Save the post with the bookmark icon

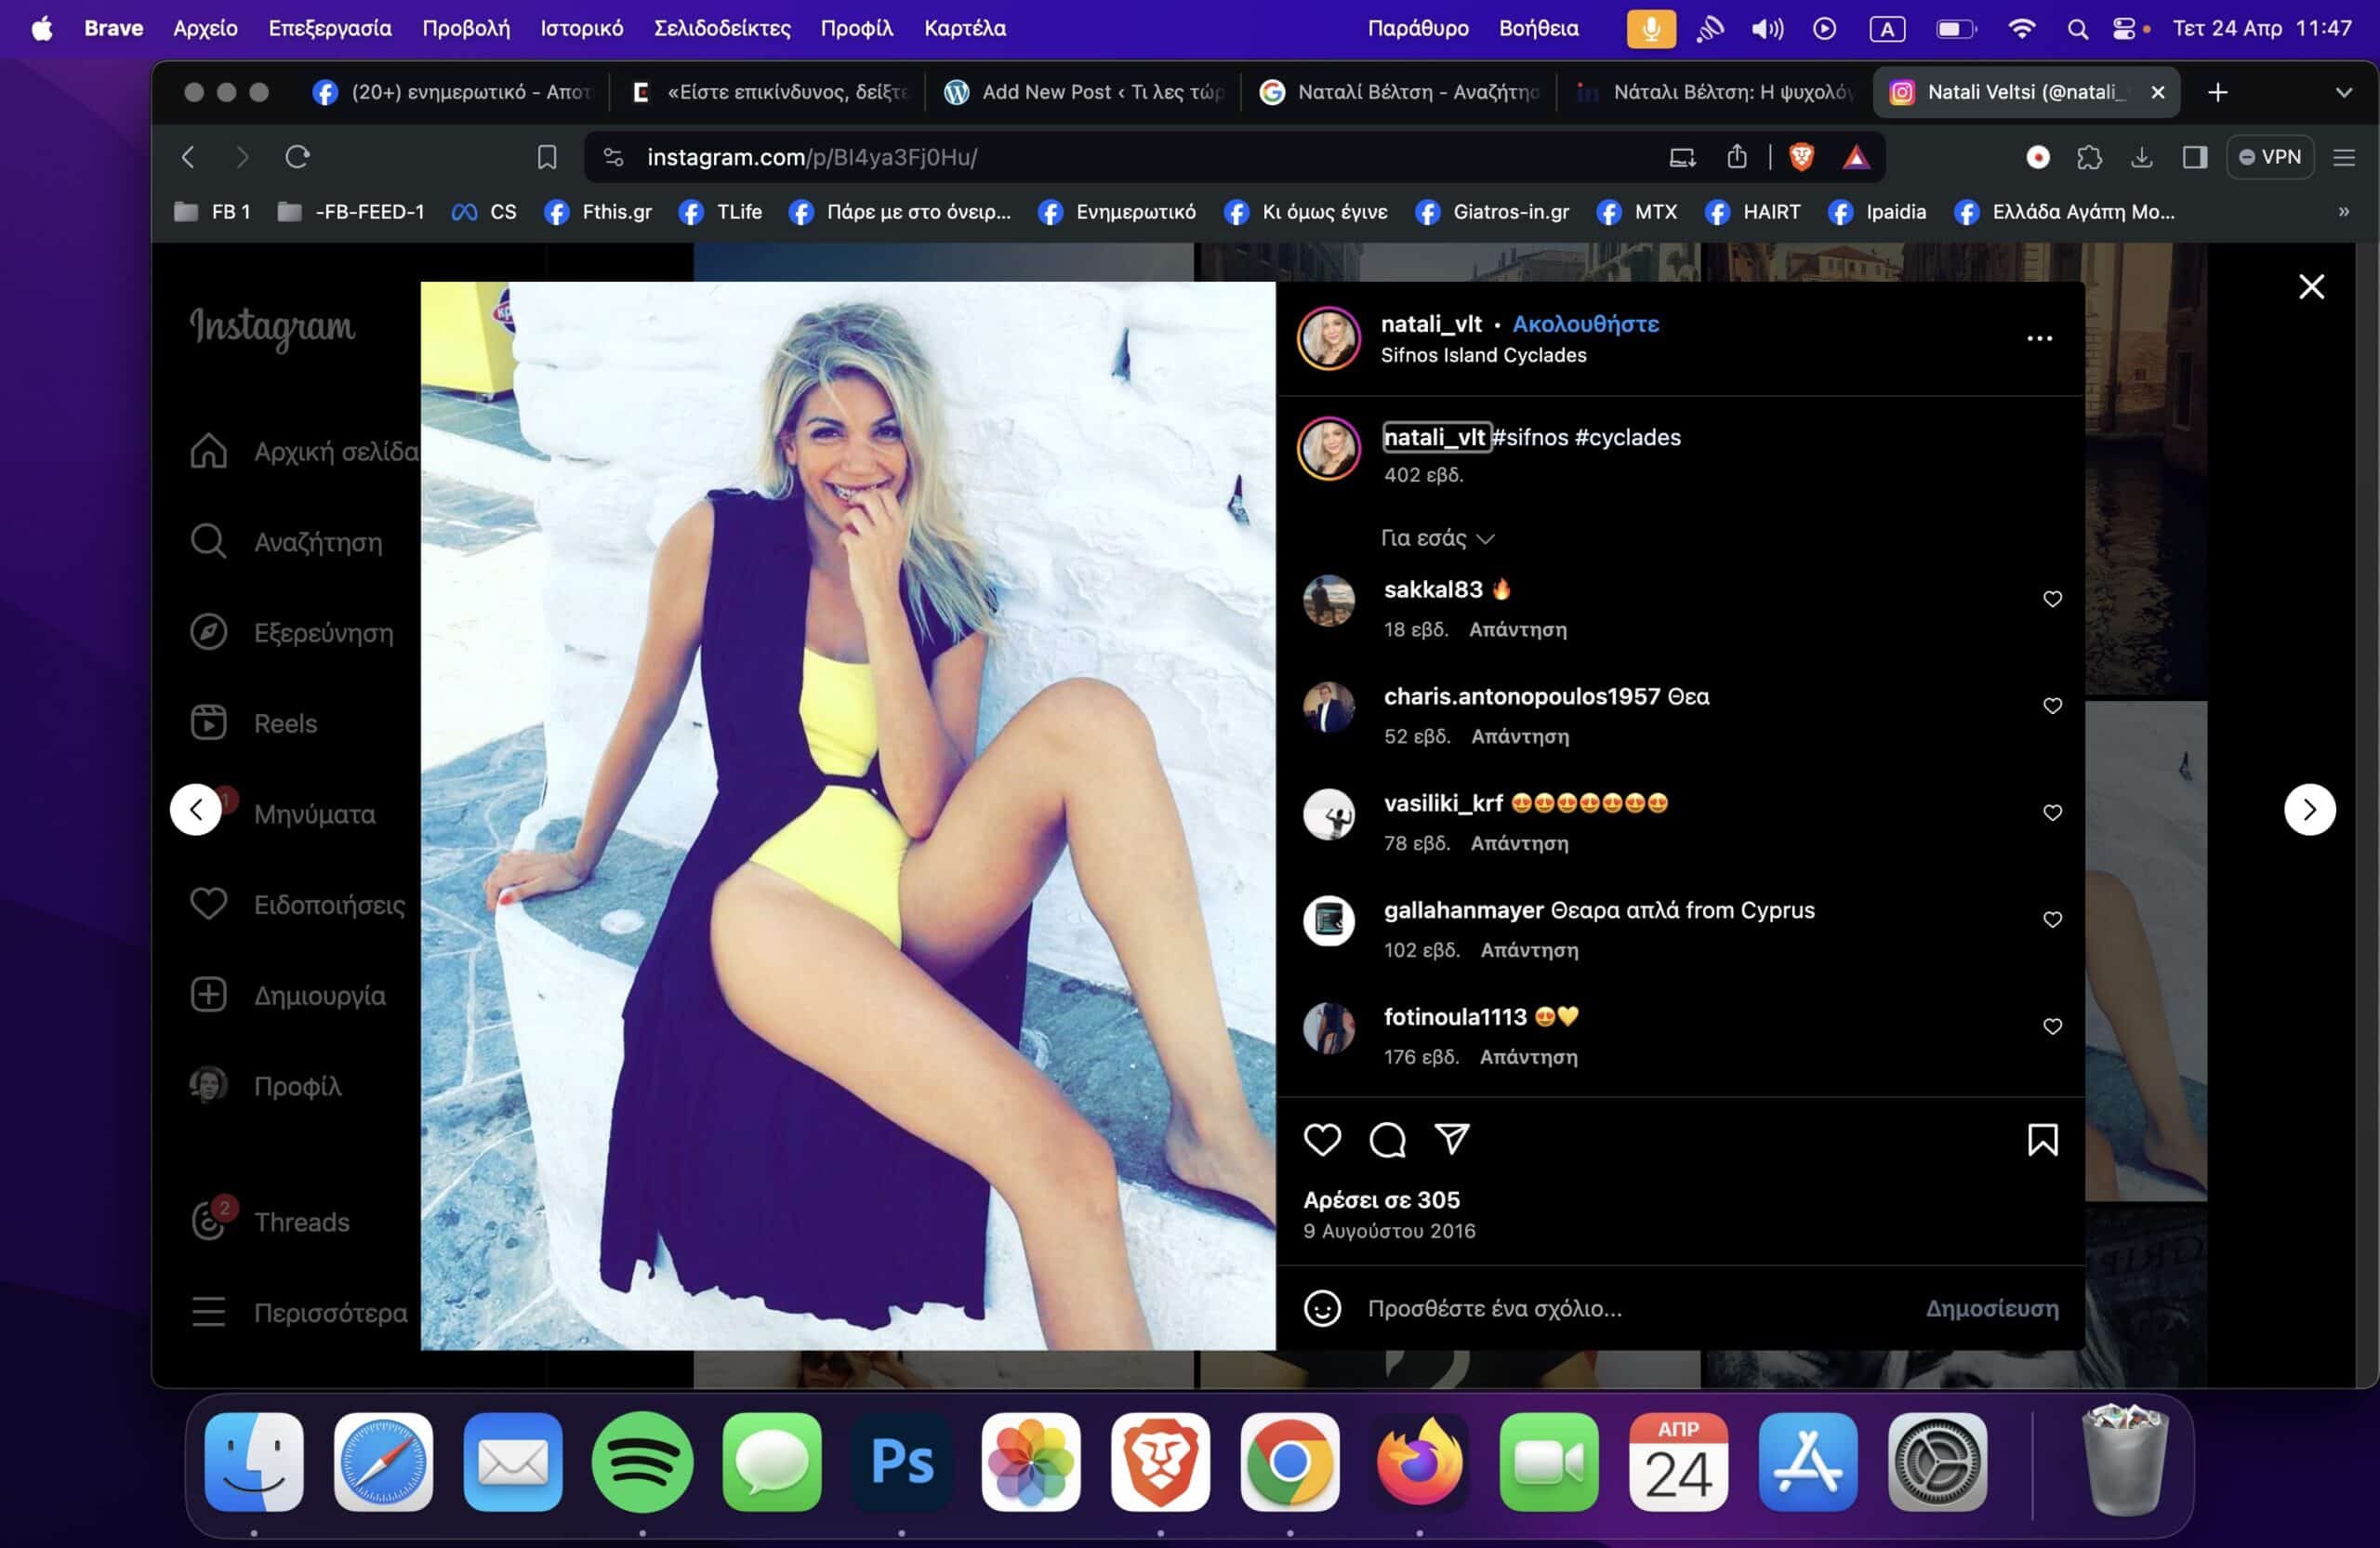(2042, 1139)
